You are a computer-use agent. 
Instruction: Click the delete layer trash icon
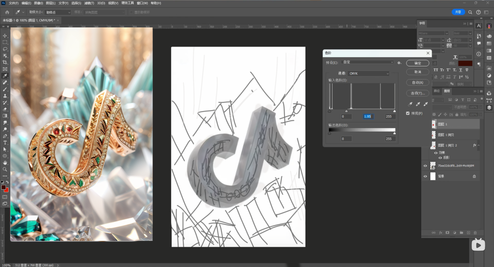[x=475, y=233]
